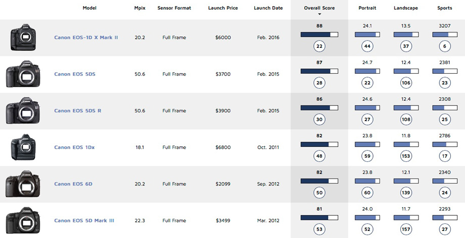Sort the table by Launch Price
Screen dimensions: 465x238
pyautogui.click(x=223, y=8)
